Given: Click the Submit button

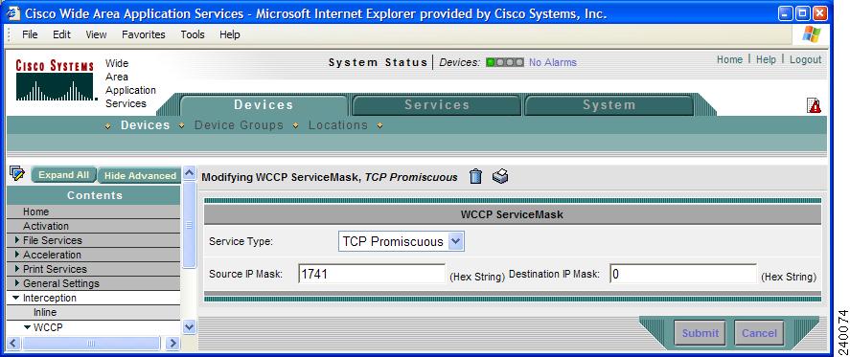Looking at the screenshot, I should (x=701, y=333).
